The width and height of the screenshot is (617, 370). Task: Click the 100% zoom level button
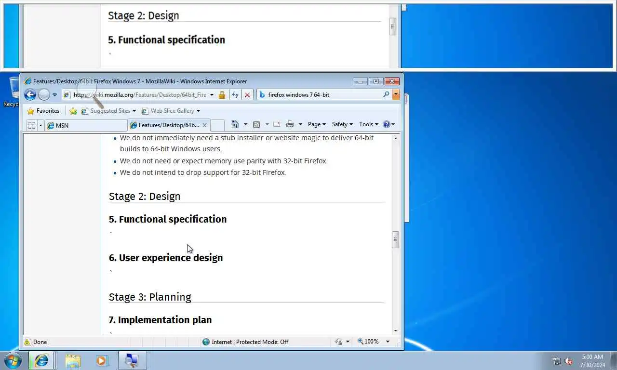pos(368,342)
